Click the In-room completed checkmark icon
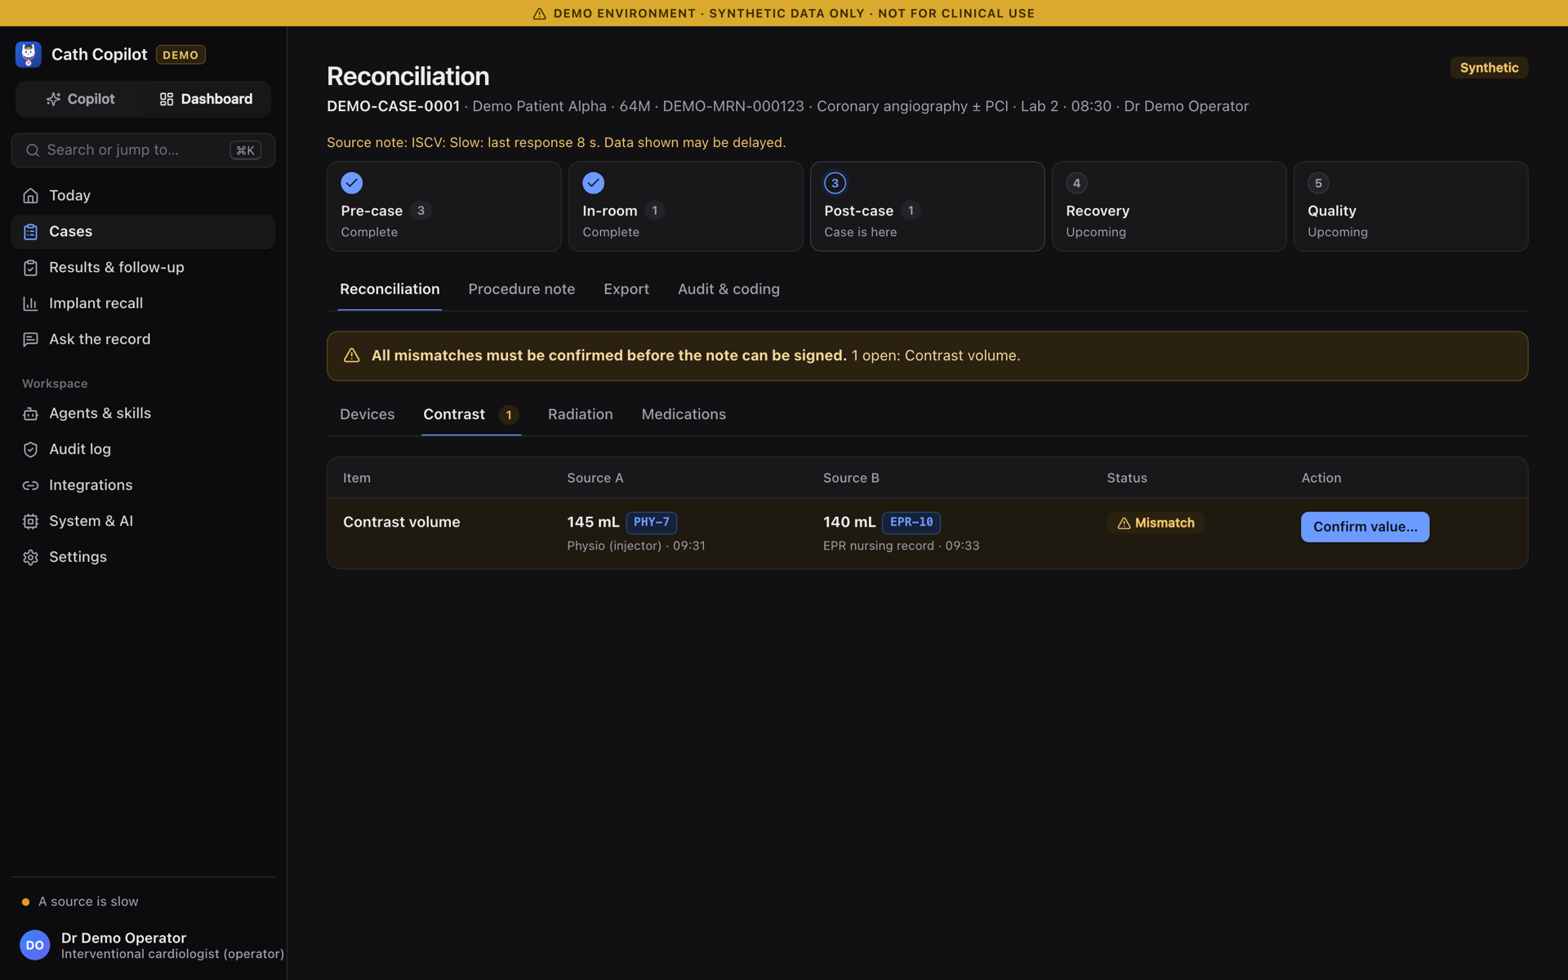1568x980 pixels. click(x=594, y=183)
